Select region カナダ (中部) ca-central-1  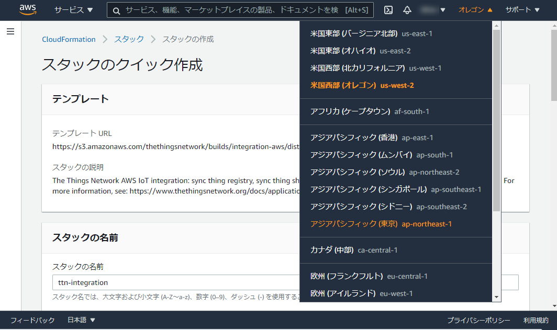tap(396, 250)
